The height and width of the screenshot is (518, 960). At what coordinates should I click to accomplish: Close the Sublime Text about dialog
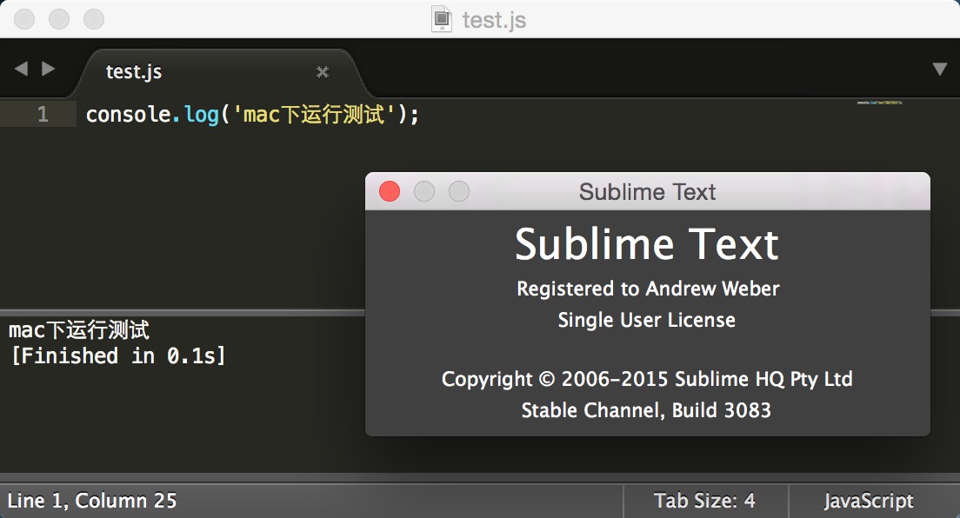390,192
